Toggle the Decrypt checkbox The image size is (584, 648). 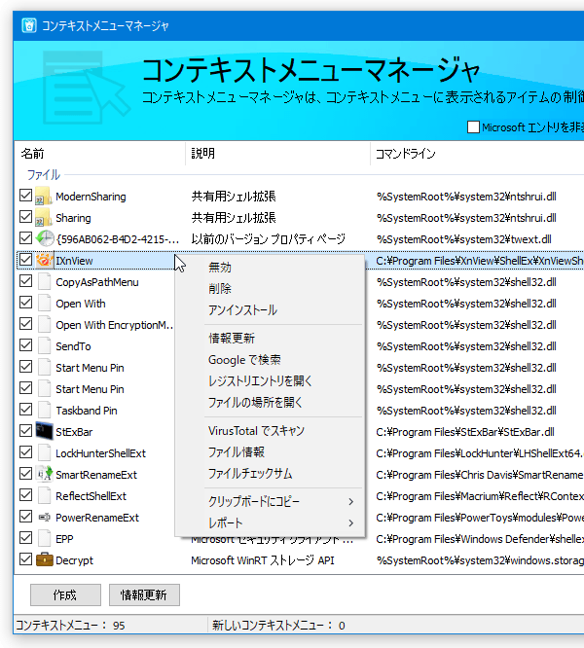[x=25, y=559]
